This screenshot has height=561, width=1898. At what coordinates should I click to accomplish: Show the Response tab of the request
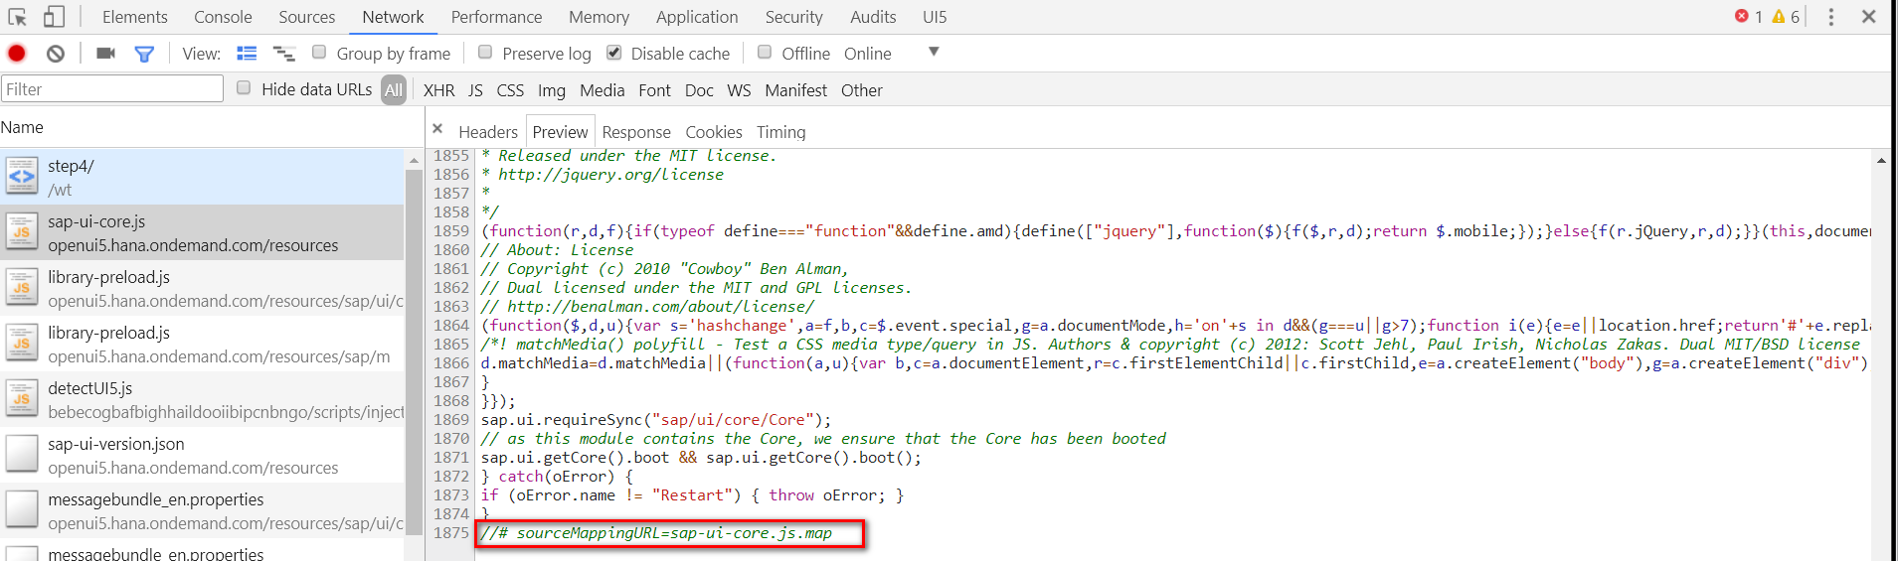tap(636, 132)
